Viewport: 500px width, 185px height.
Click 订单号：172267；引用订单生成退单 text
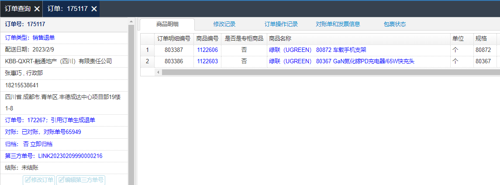click(50, 120)
